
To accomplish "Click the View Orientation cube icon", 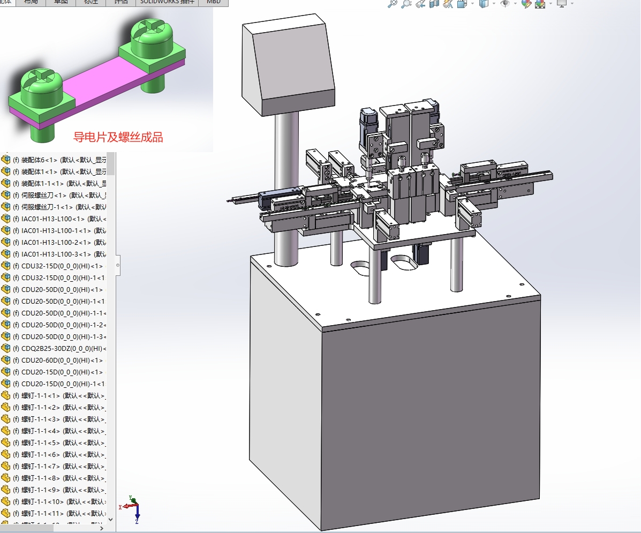I will 462,4.
